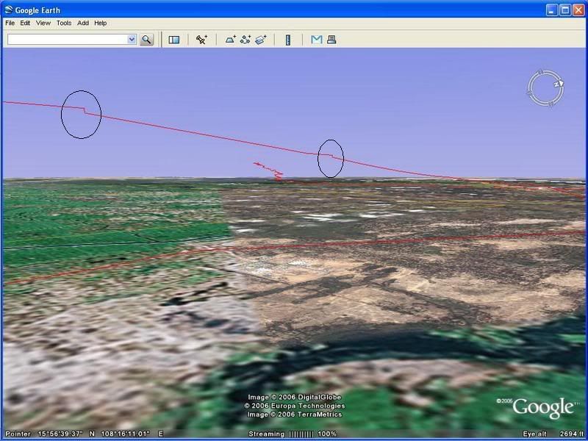This screenshot has height=441, width=588.
Task: Click 'Image © 2006 TerraMetrics' attribution text
Action: [x=295, y=415]
